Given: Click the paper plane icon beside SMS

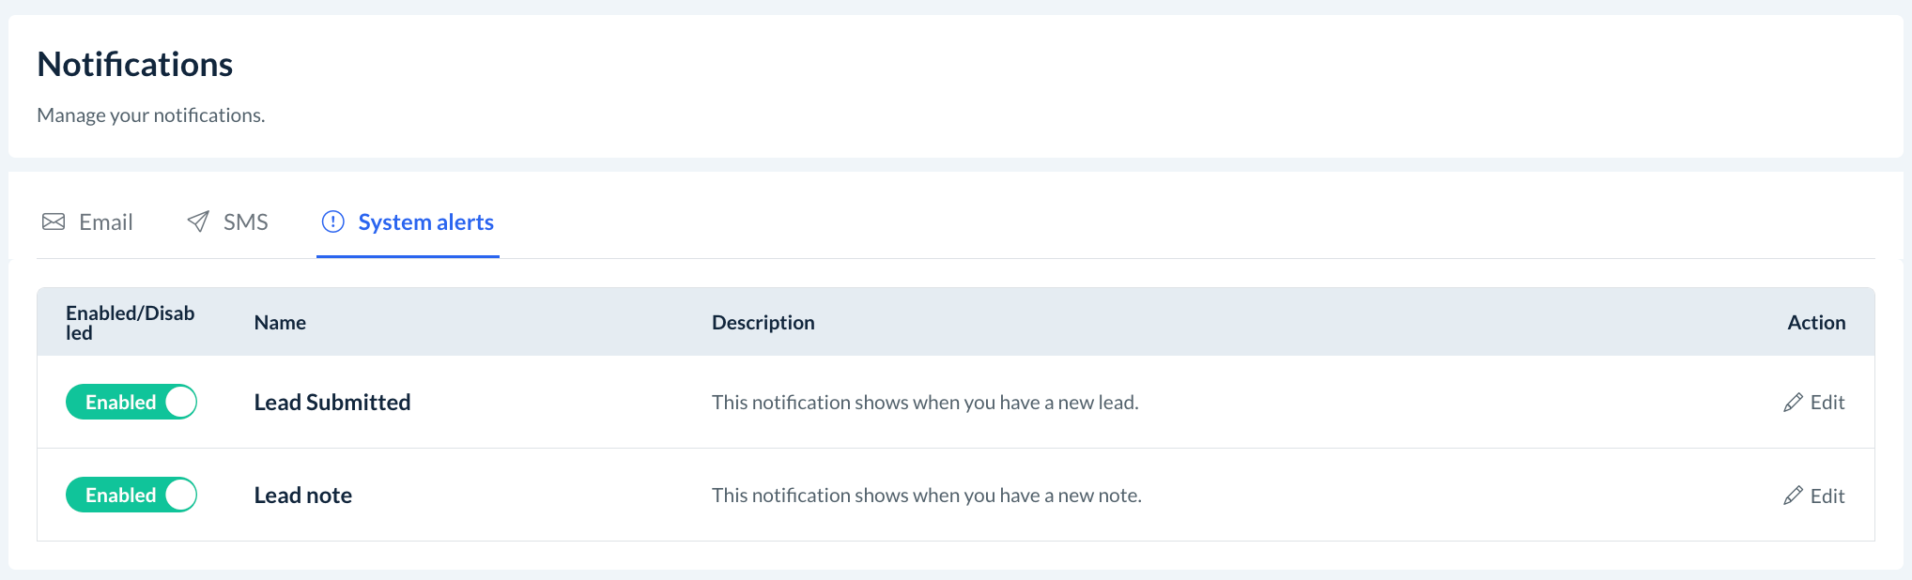Looking at the screenshot, I should (198, 221).
